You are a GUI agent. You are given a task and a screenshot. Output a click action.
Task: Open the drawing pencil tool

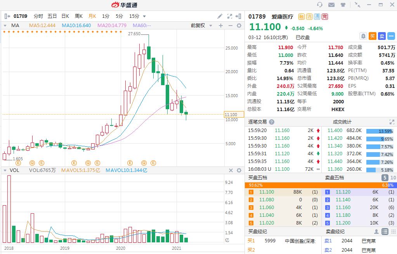pos(220,16)
